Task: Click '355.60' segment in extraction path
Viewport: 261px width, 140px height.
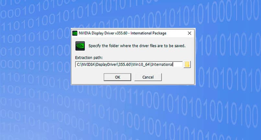Action: [124, 65]
